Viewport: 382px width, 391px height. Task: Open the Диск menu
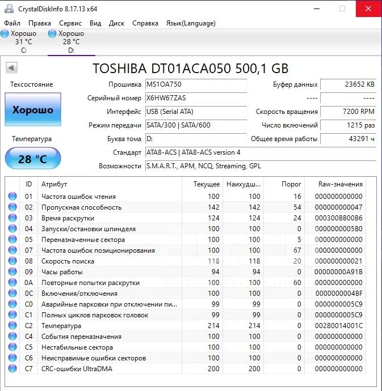coord(116,23)
